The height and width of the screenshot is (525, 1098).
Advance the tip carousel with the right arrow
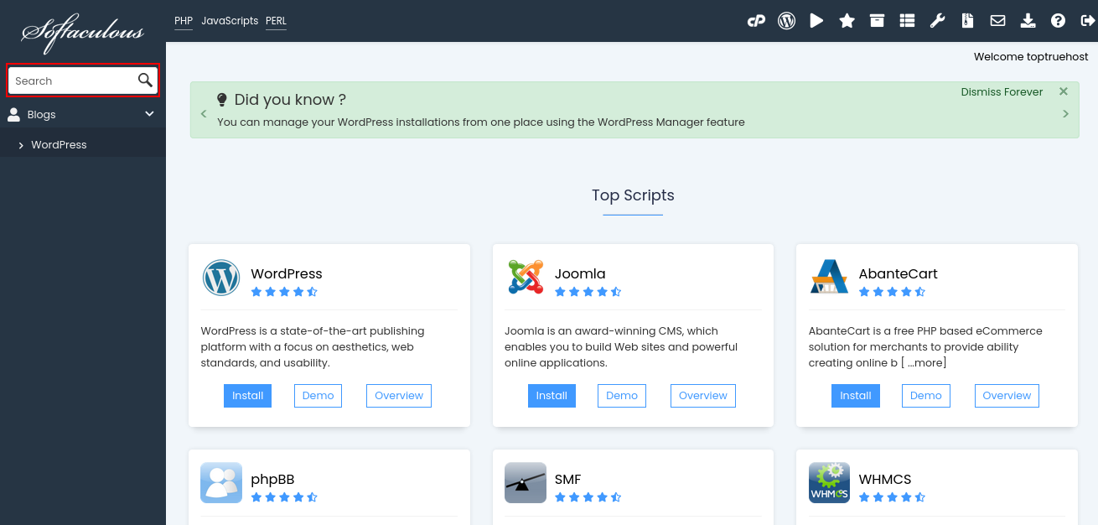1065,113
